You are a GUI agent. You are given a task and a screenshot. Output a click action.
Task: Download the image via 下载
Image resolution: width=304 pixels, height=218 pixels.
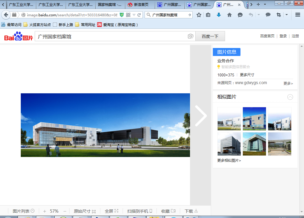pyautogui.click(x=191, y=211)
